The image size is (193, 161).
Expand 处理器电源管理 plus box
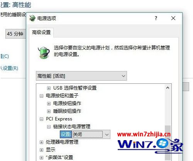(x=41, y=142)
